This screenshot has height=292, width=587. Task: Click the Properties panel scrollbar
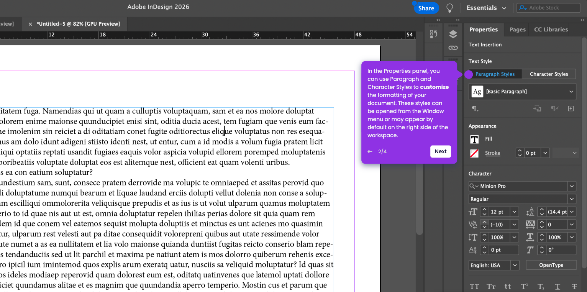584,153
